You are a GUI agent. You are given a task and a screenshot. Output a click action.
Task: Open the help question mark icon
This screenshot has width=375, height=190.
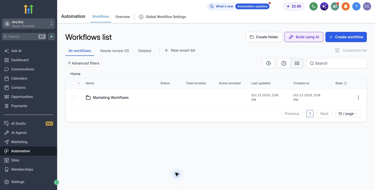coord(356,6)
